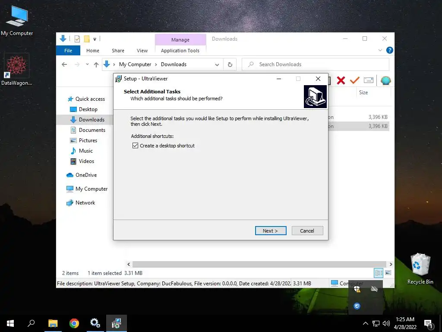Viewport: 442px width, 332px height.
Task: Select Videos in navigation pane
Action: tap(82, 161)
